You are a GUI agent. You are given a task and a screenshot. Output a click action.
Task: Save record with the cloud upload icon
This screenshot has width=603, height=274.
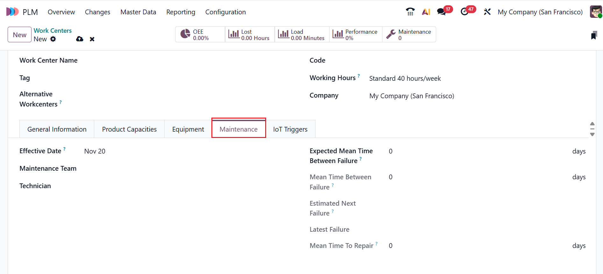(80, 39)
